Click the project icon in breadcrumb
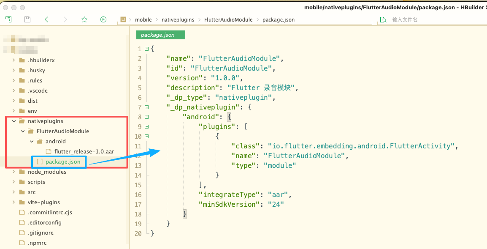The image size is (487, 249). [x=124, y=19]
